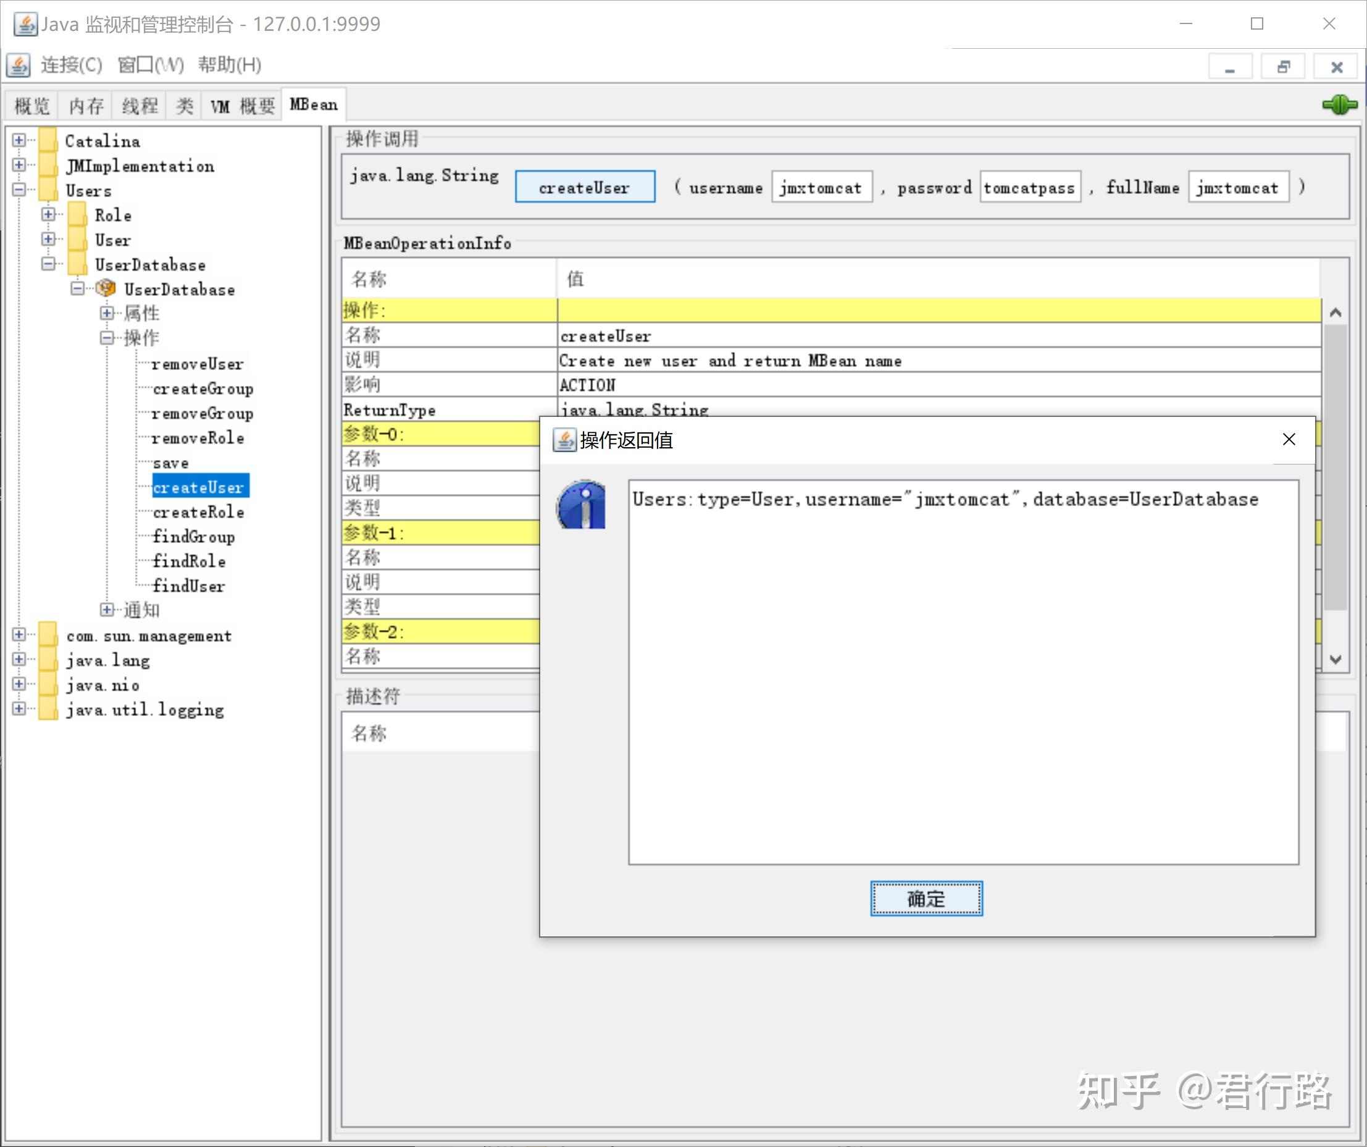The width and height of the screenshot is (1367, 1147).
Task: Click the fullName input field
Action: pos(1239,188)
